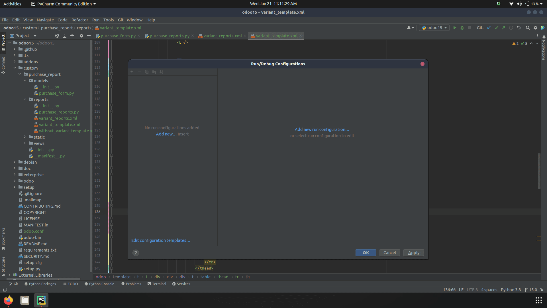Open Files app from the dock

tap(25, 300)
